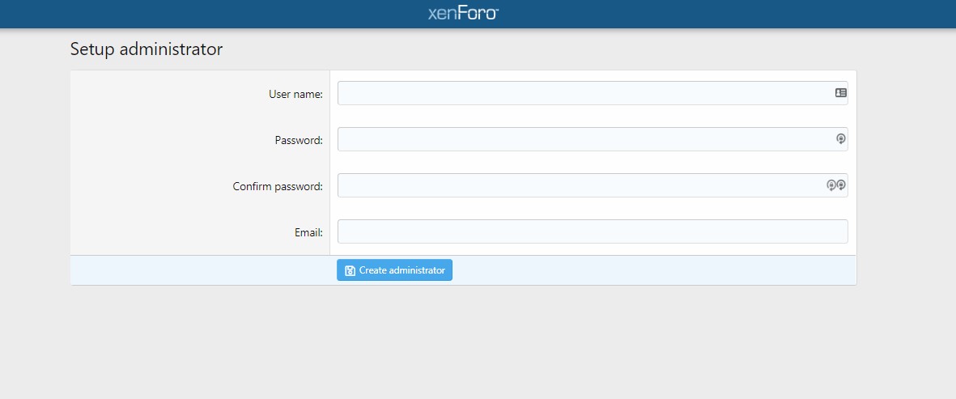The height and width of the screenshot is (399, 956).
Task: Focus the Confirm password text box
Action: click(593, 185)
